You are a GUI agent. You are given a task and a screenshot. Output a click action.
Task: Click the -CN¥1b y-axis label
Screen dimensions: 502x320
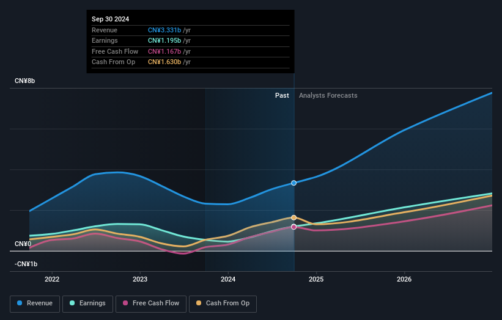(x=26, y=264)
